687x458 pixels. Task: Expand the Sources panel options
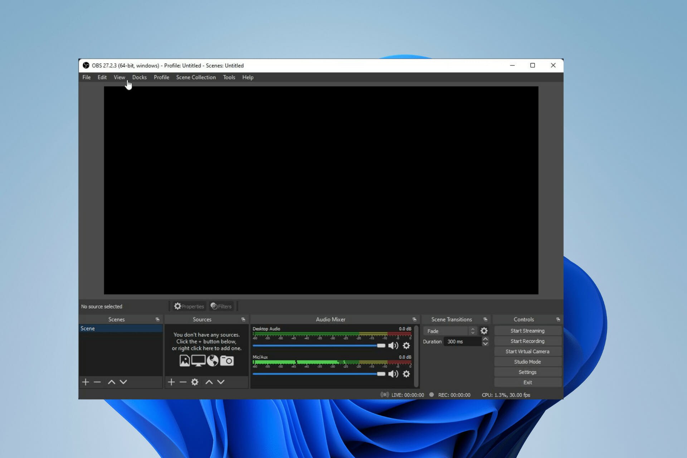(x=243, y=319)
